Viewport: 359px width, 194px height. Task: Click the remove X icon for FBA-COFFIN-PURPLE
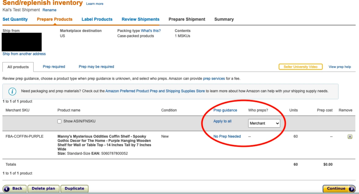tap(350, 137)
